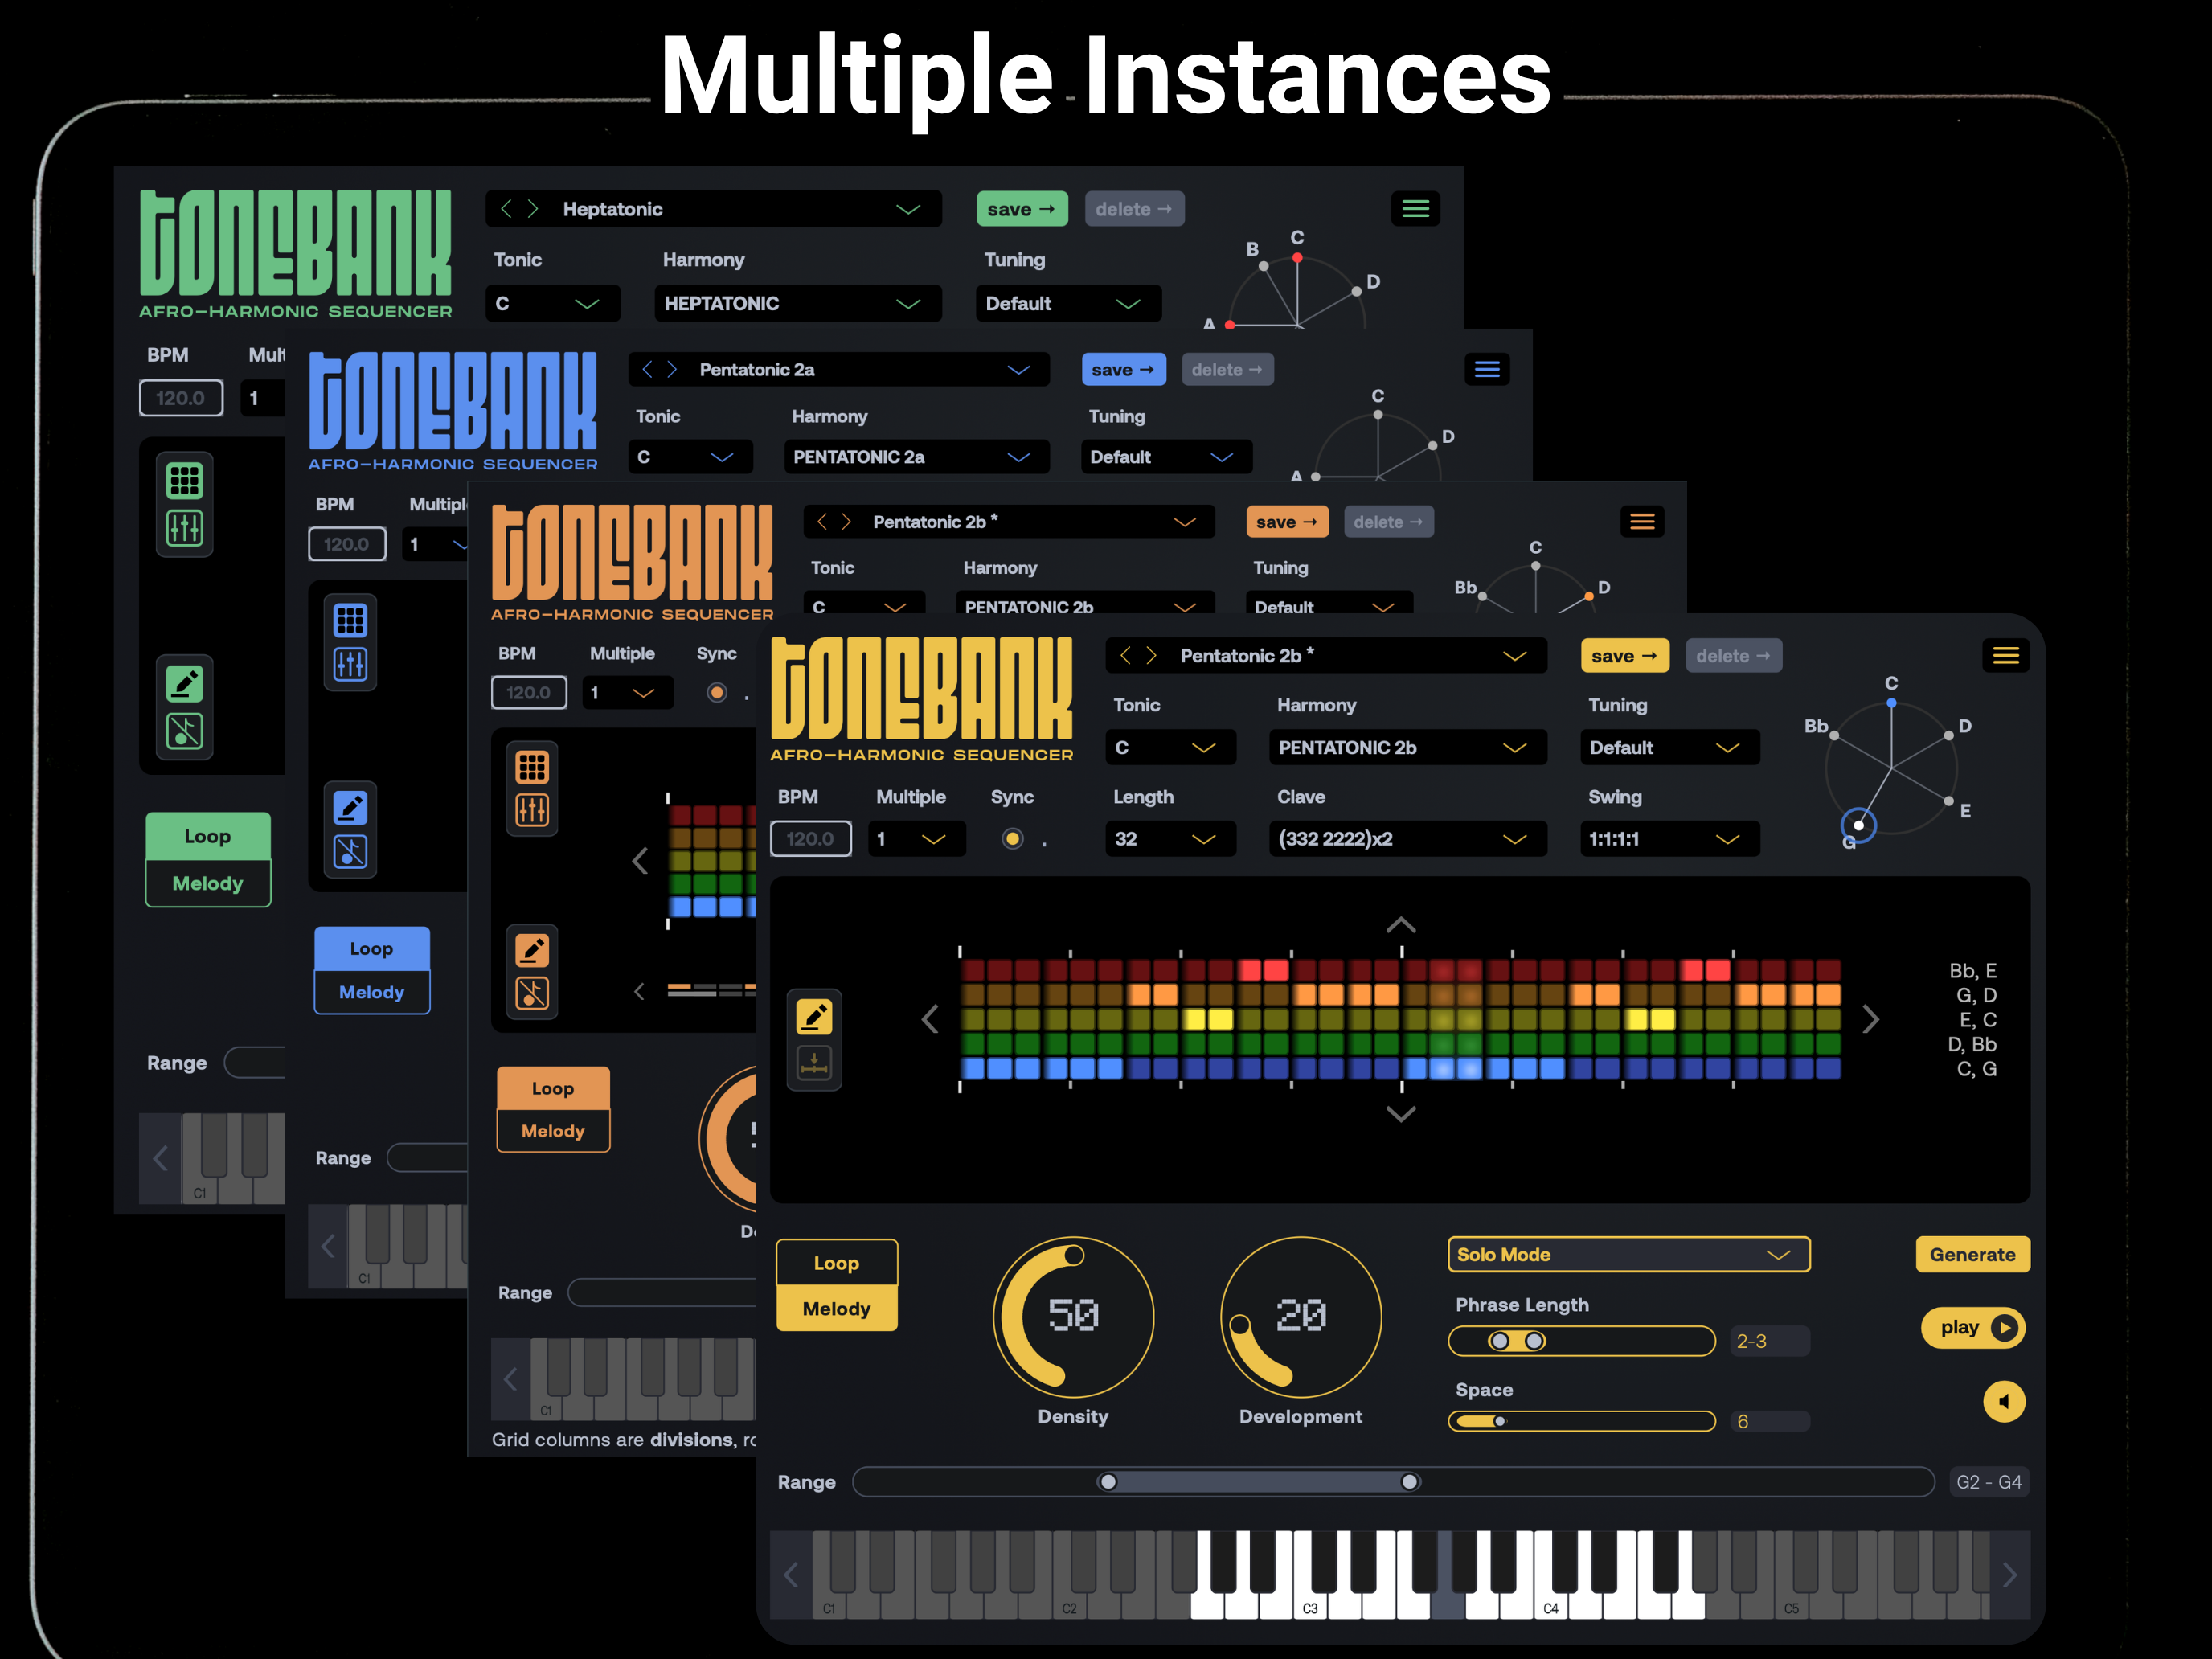Click muted-note icon in green window
Screen dimensions: 2212x1659
click(x=184, y=731)
